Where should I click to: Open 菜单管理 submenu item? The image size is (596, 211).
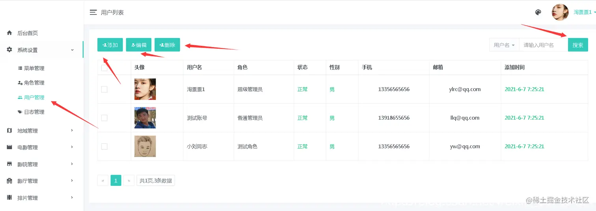[34, 68]
